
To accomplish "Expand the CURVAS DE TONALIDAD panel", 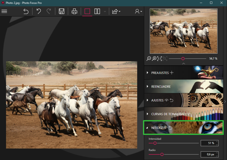I will pos(147,114).
